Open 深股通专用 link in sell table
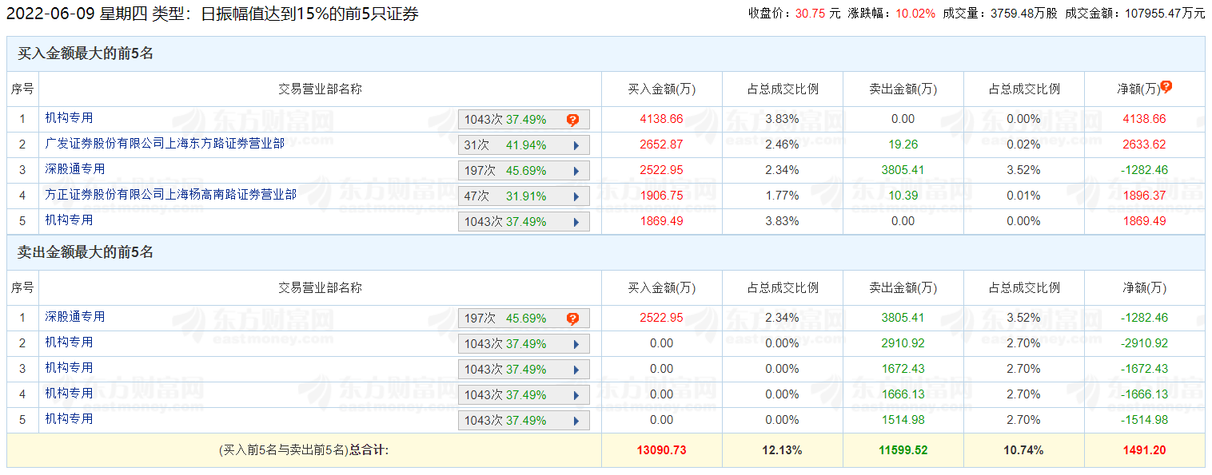 74,317
